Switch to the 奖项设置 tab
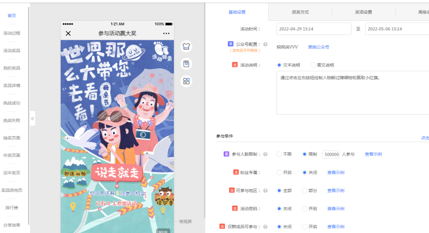 (x=363, y=12)
